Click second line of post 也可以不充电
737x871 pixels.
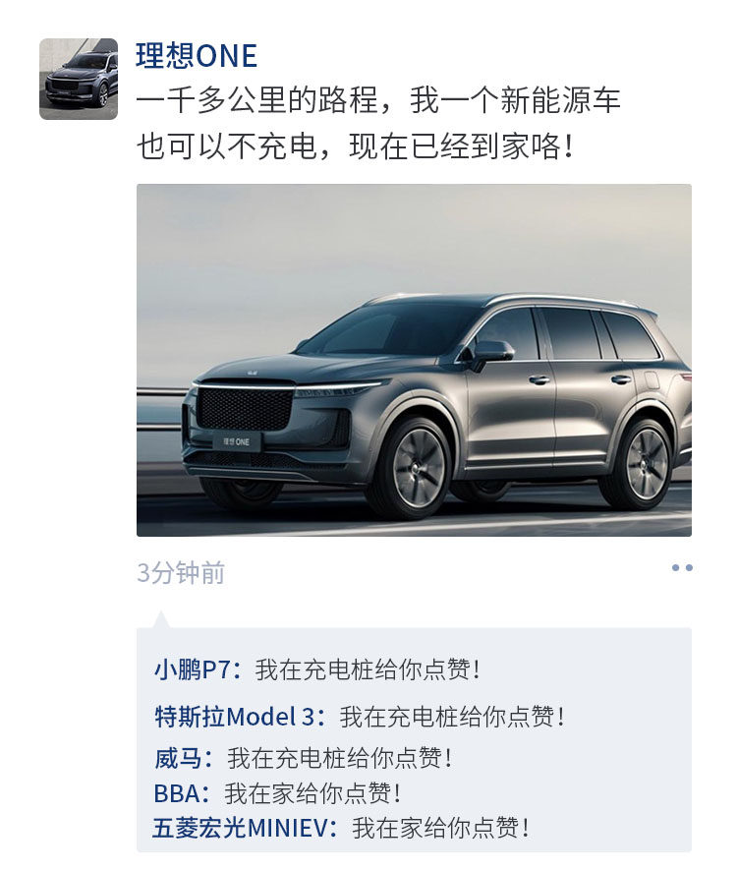[x=355, y=146]
